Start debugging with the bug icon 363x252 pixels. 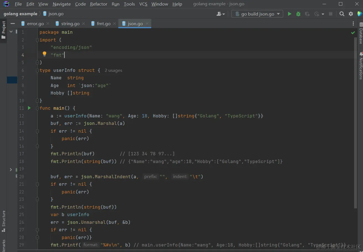[x=298, y=14]
